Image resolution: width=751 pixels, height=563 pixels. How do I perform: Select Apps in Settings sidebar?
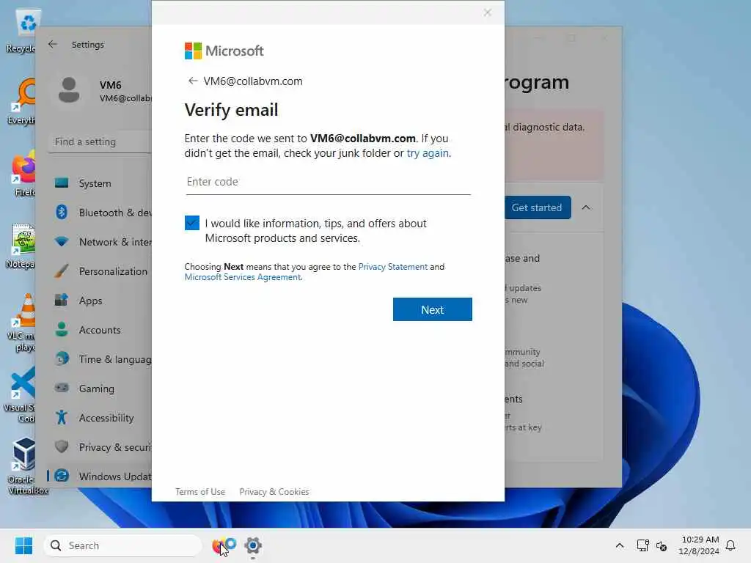pyautogui.click(x=101, y=301)
